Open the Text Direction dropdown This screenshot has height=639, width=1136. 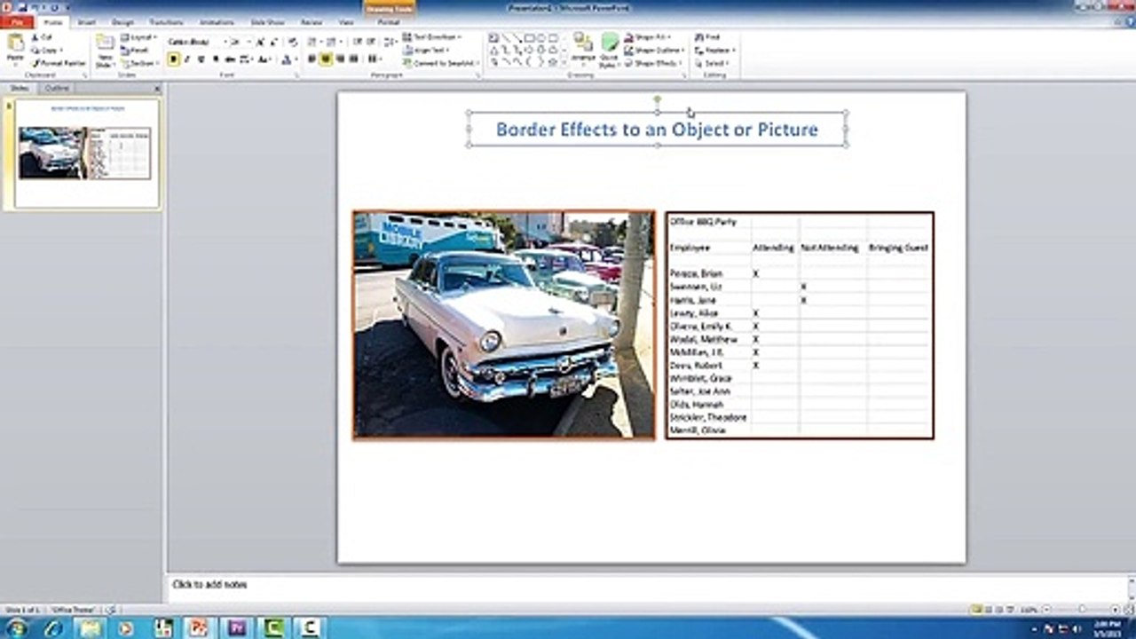click(432, 37)
